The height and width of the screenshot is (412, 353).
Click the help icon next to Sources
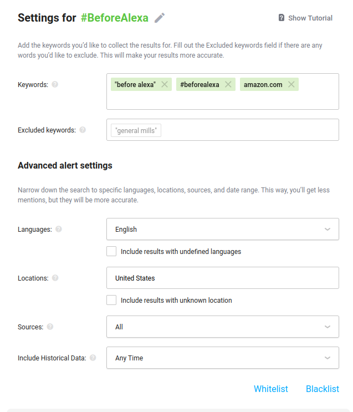50,327
